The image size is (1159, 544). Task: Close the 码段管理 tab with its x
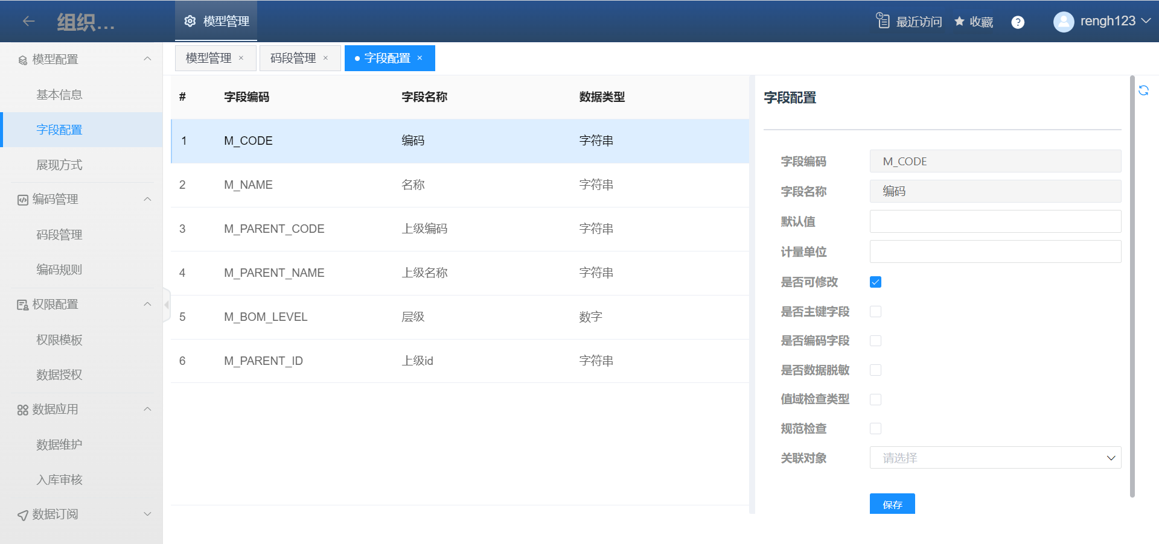326,58
